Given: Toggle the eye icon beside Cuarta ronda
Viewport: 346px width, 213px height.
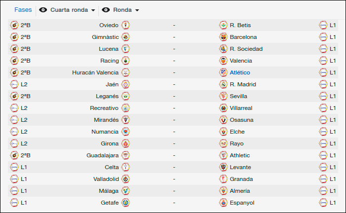Looking at the screenshot, I should [x=43, y=10].
